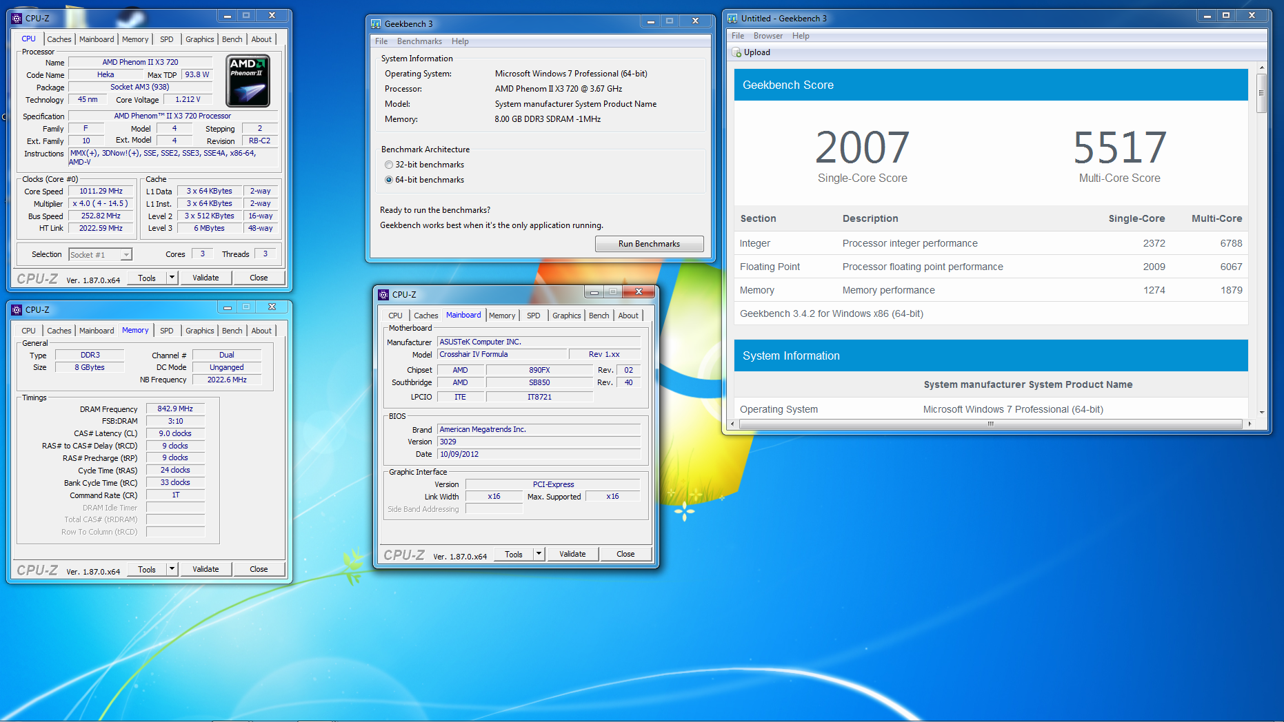
Task: Click vertical scrollbar thumb in Geekbench results
Action: pyautogui.click(x=1261, y=93)
